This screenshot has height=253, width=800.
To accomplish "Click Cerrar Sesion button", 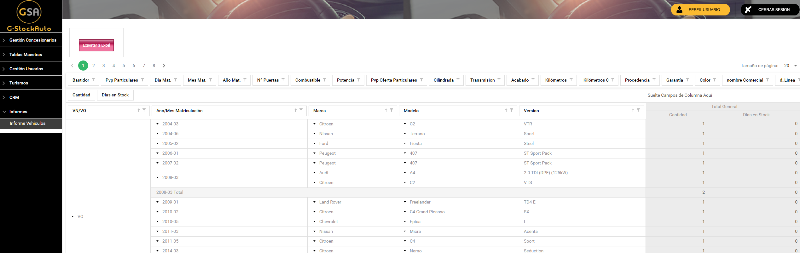I will (769, 10).
